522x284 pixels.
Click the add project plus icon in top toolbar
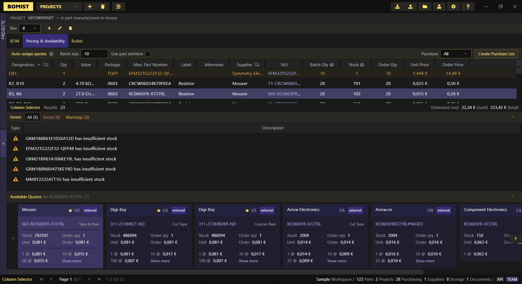point(90,7)
